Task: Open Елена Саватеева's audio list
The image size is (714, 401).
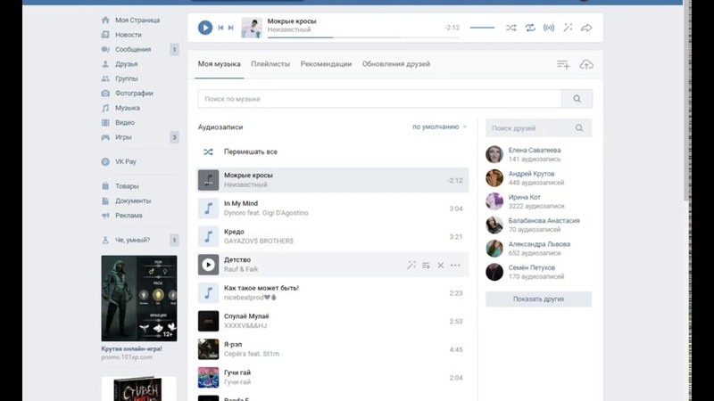Action: tap(535, 150)
